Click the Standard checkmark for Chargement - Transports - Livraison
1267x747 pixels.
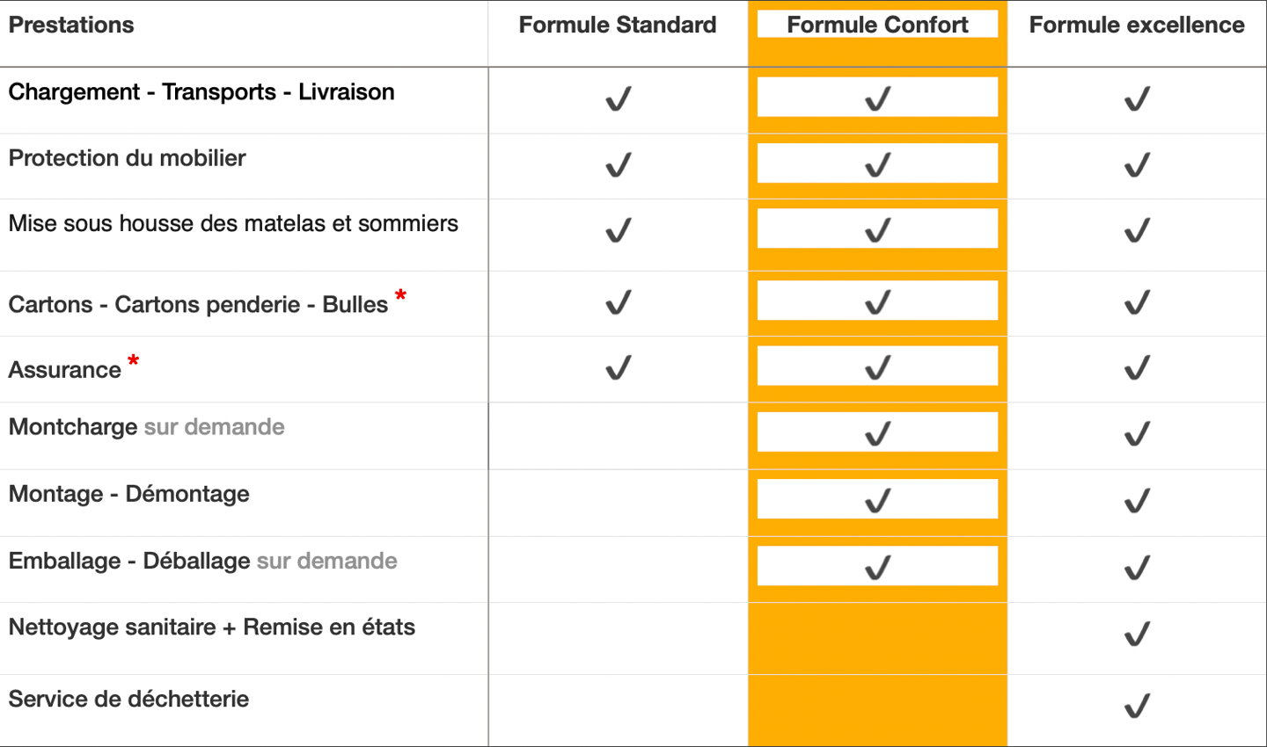(x=619, y=98)
